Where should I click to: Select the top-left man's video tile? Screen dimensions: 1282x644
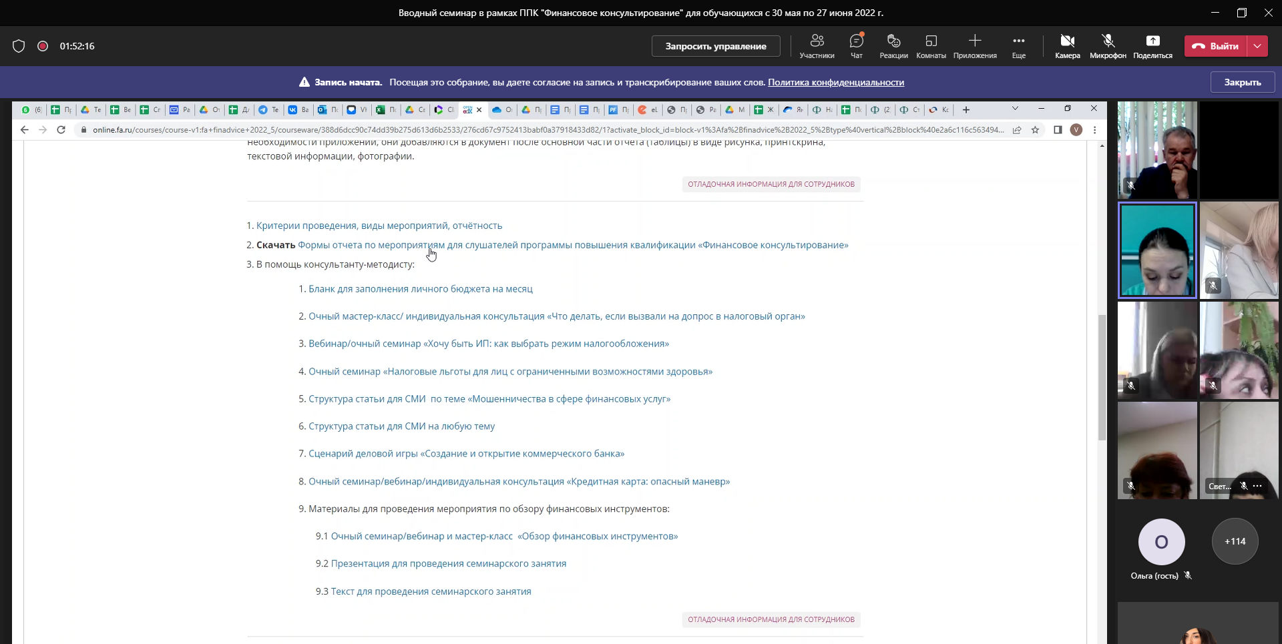(1157, 150)
